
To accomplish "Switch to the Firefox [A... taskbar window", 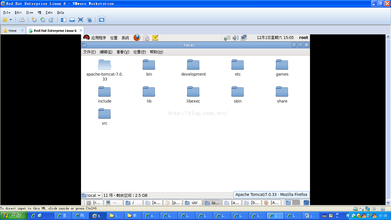I will coord(271,203).
